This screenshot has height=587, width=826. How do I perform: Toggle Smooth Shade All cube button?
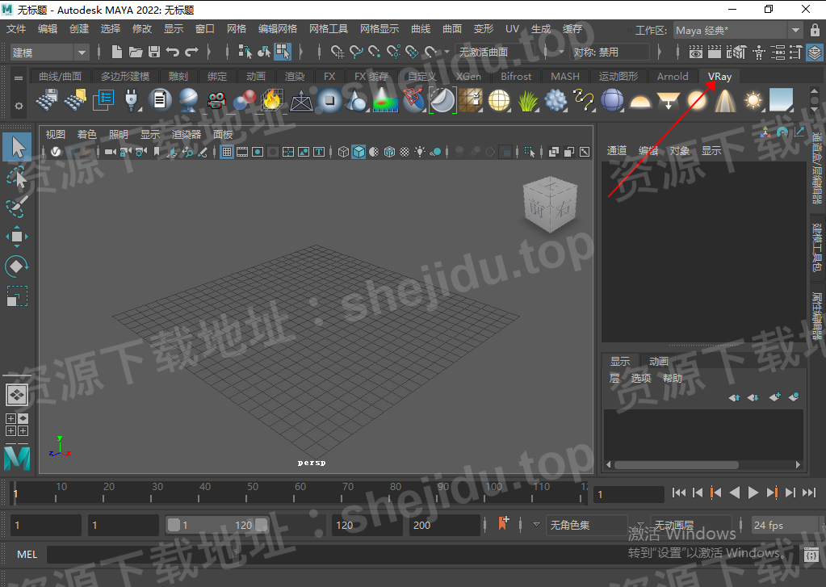(x=358, y=152)
